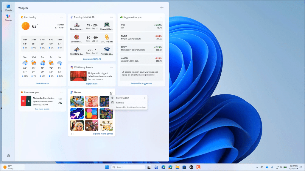Open File Explorer from the taskbar

[x=177, y=167]
